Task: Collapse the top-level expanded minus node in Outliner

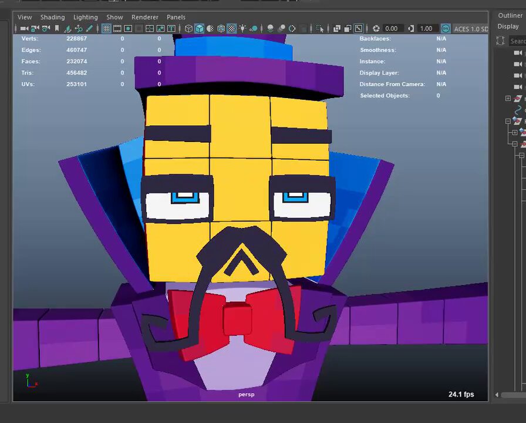Action: 508,121
